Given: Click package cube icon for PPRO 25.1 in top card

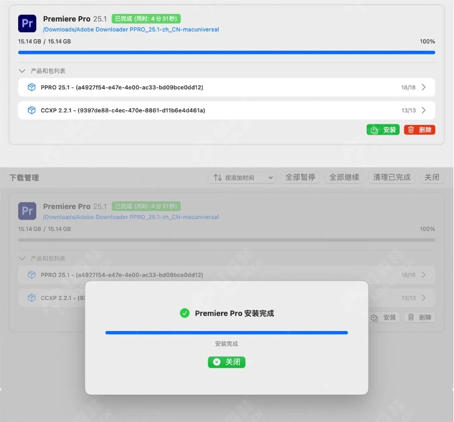Looking at the screenshot, I should point(31,87).
